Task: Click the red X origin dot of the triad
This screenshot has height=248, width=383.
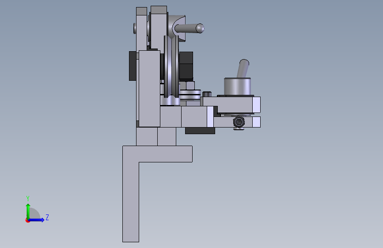Action: pos(27,221)
